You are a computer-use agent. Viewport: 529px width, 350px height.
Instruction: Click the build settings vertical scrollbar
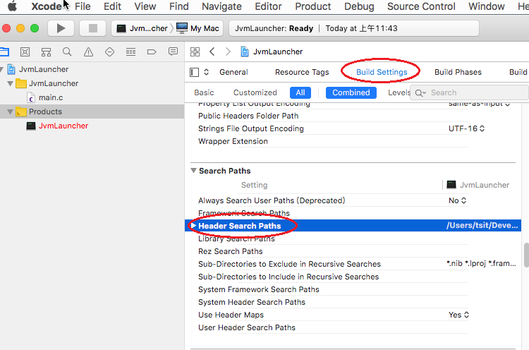pyautogui.click(x=526, y=255)
